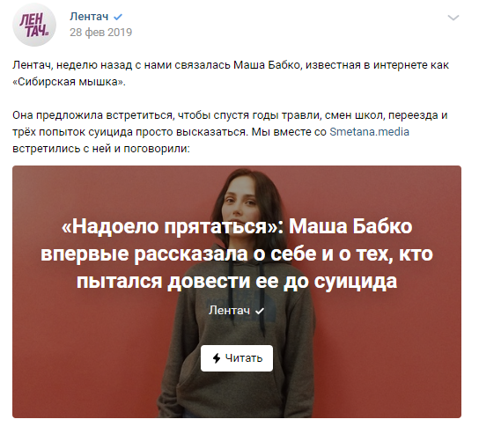This screenshot has width=479, height=434.
Task: Click the lightning bolt icon on Читать
Action: click(217, 358)
